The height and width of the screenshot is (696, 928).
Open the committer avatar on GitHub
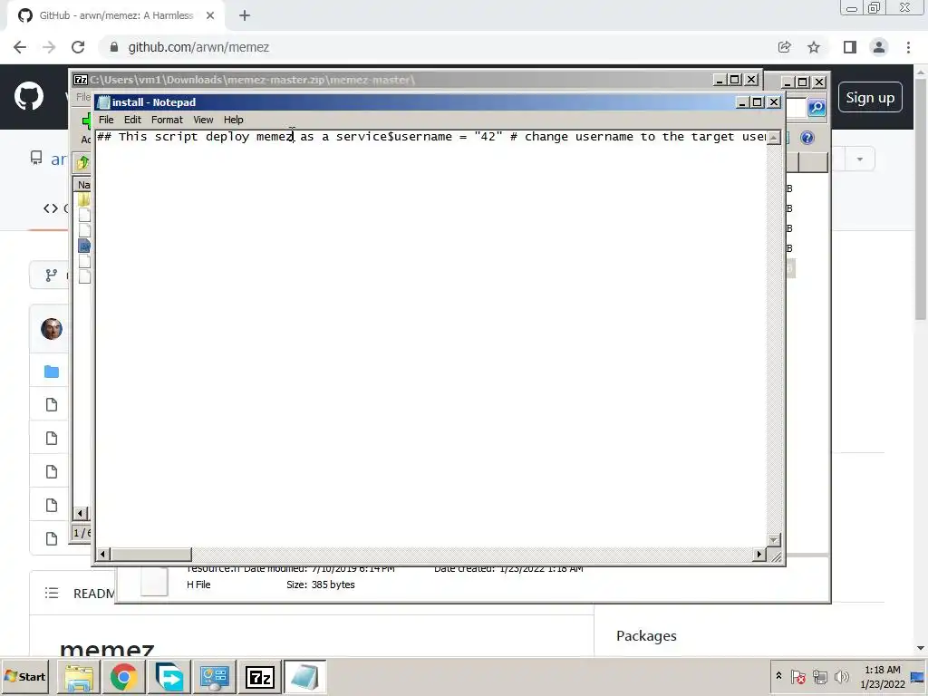pyautogui.click(x=52, y=328)
